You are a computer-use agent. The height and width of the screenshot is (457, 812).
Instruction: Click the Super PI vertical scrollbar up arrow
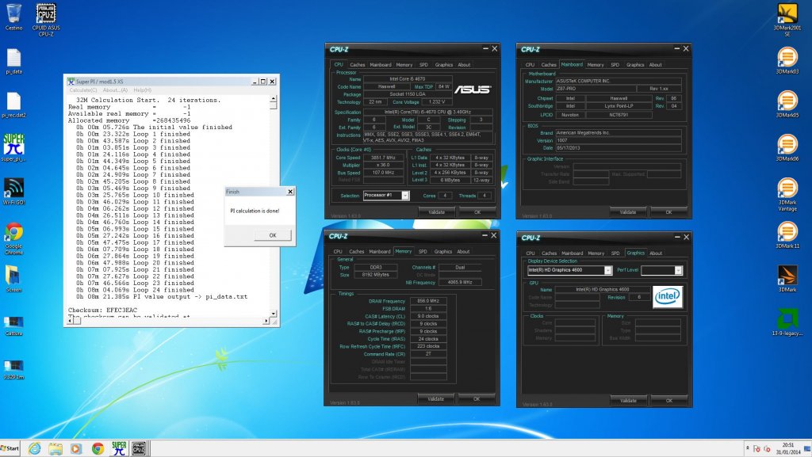[273, 99]
